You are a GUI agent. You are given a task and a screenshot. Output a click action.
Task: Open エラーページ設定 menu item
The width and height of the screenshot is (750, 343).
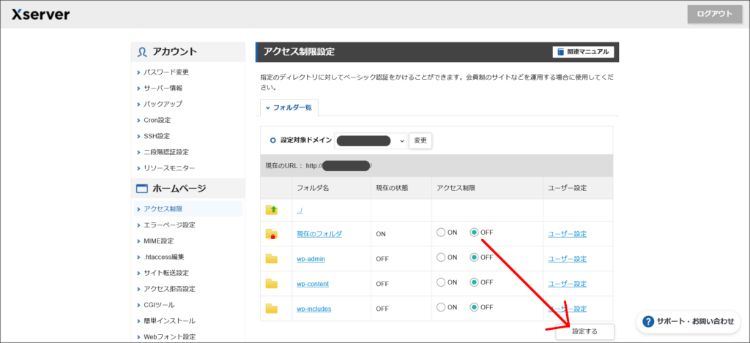coord(169,225)
